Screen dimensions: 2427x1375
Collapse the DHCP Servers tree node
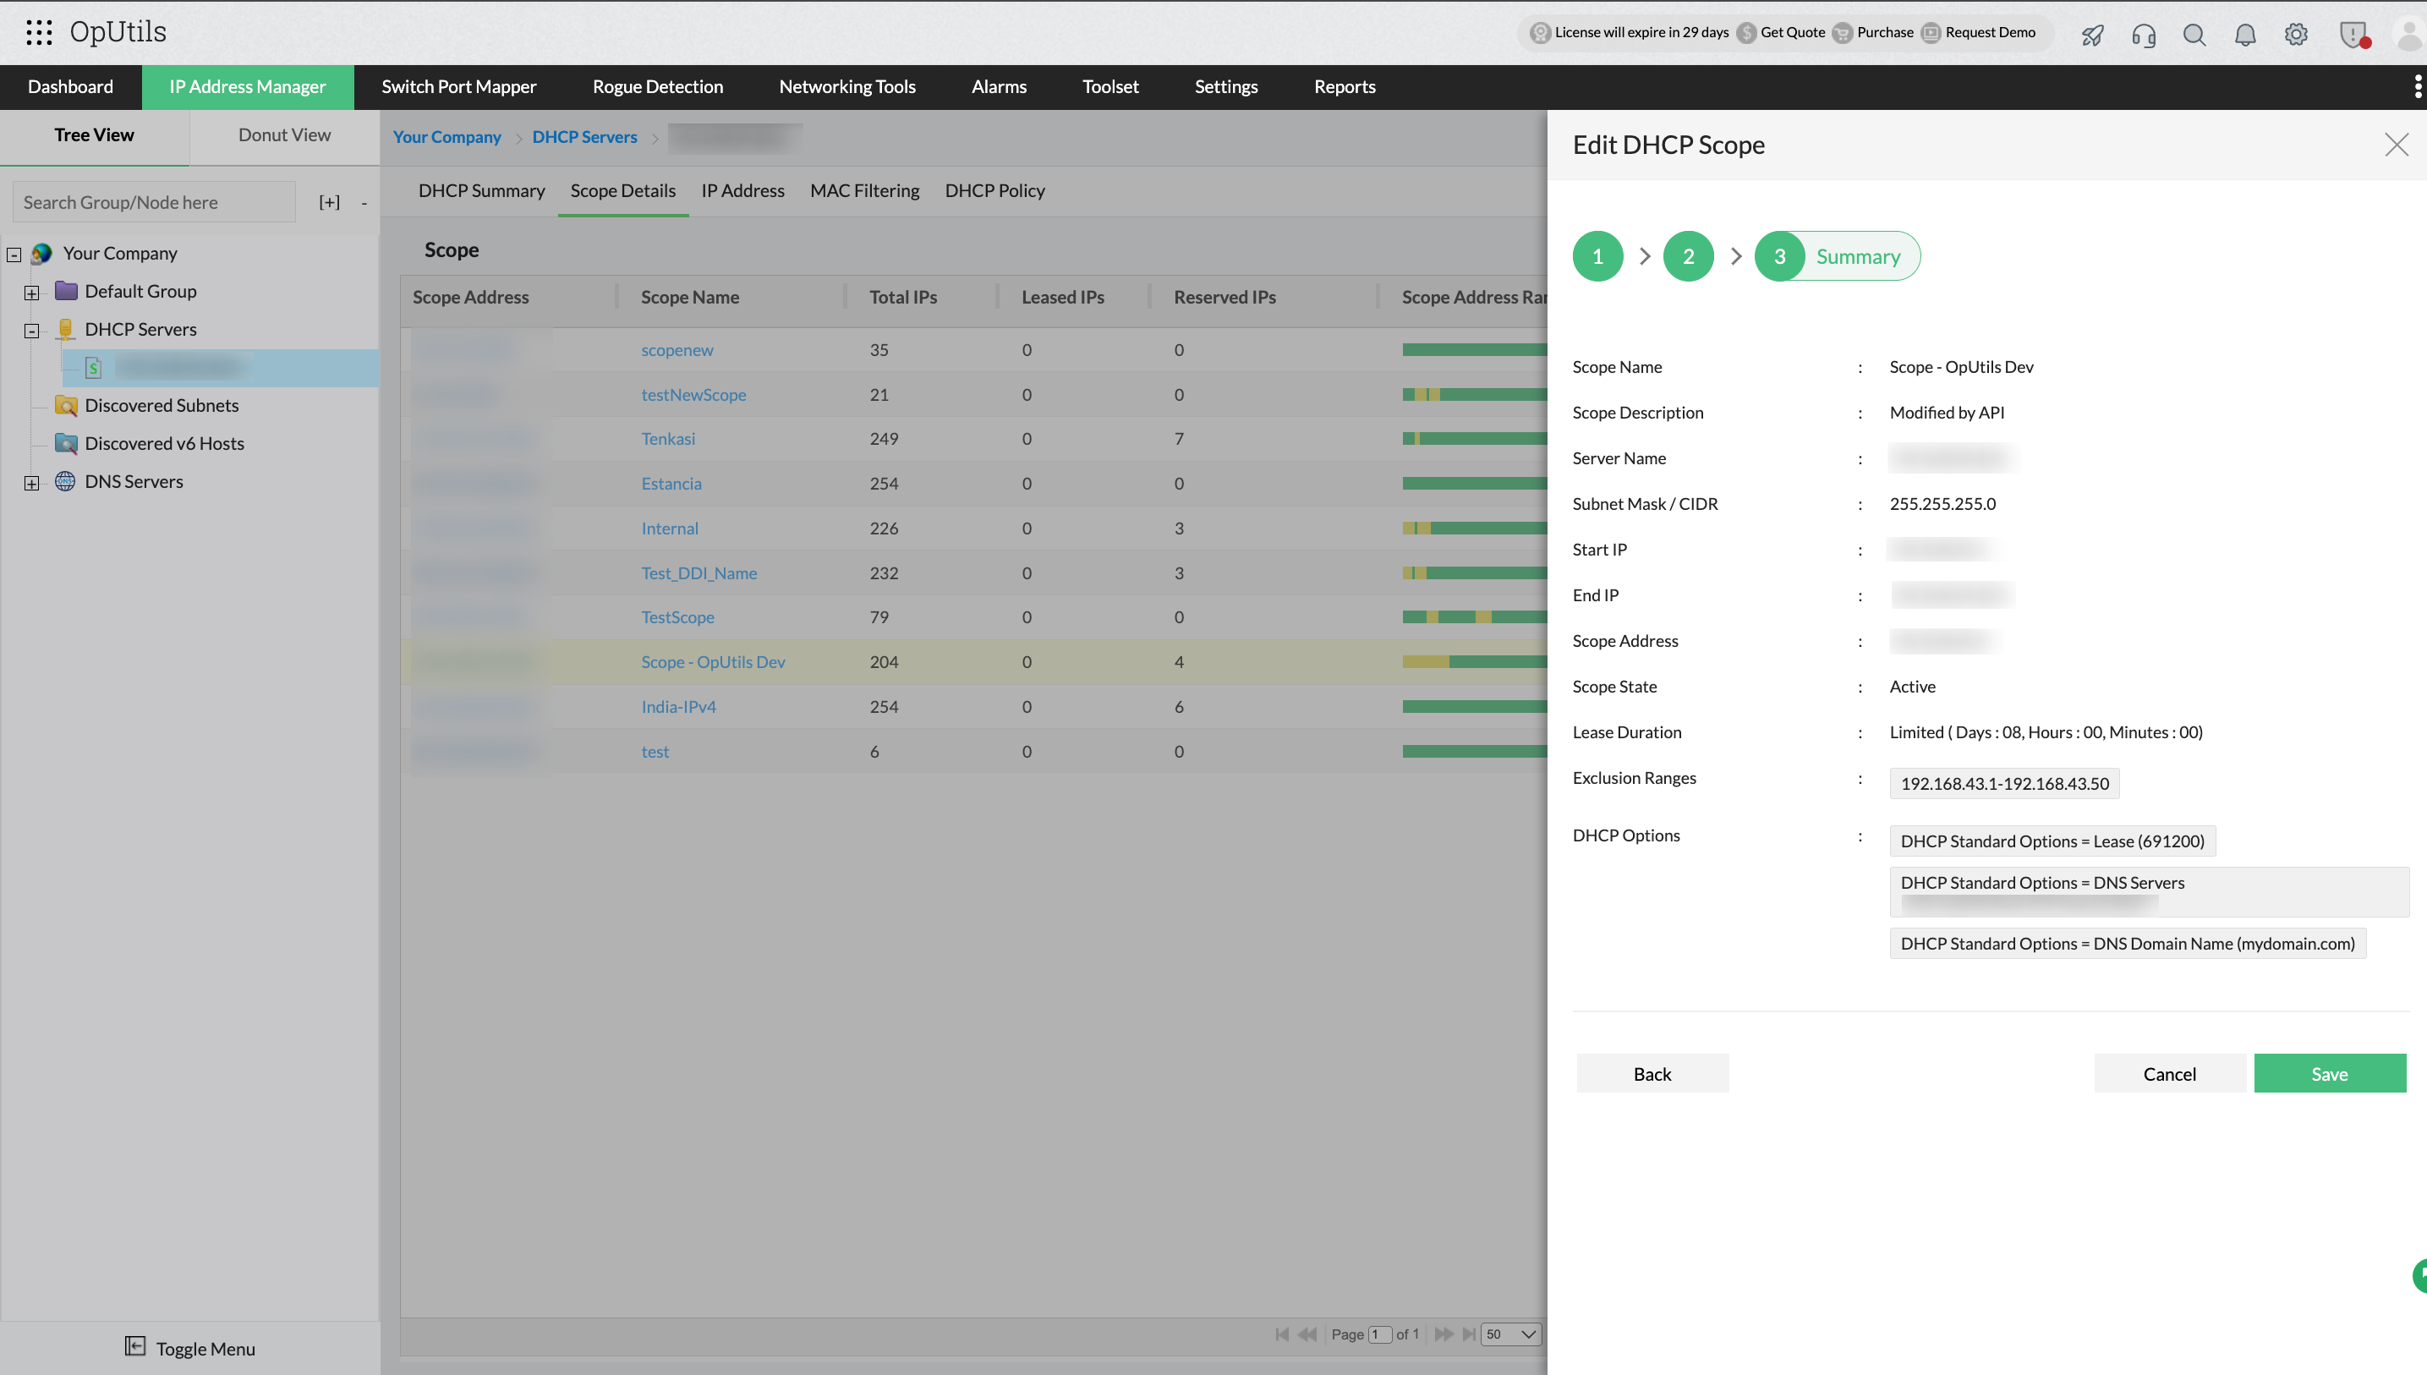point(32,331)
